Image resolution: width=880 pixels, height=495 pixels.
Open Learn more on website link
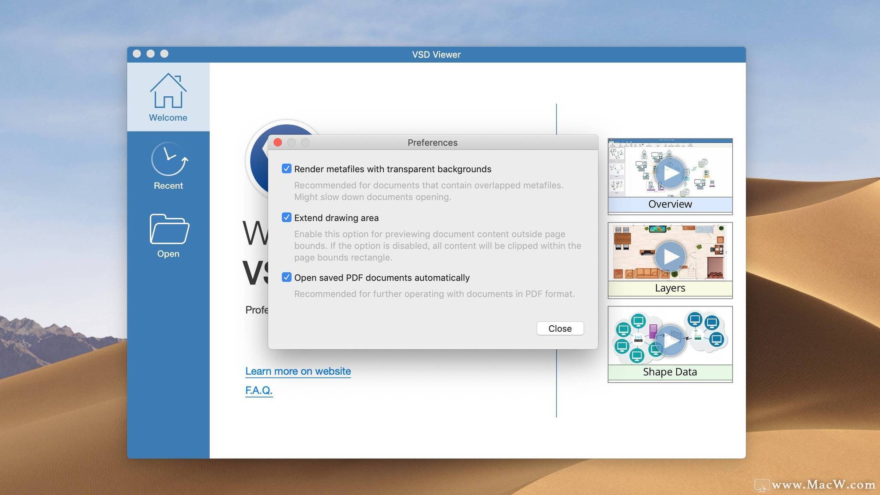coord(298,371)
